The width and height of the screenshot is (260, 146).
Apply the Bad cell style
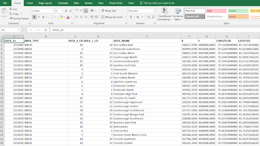click(217, 11)
